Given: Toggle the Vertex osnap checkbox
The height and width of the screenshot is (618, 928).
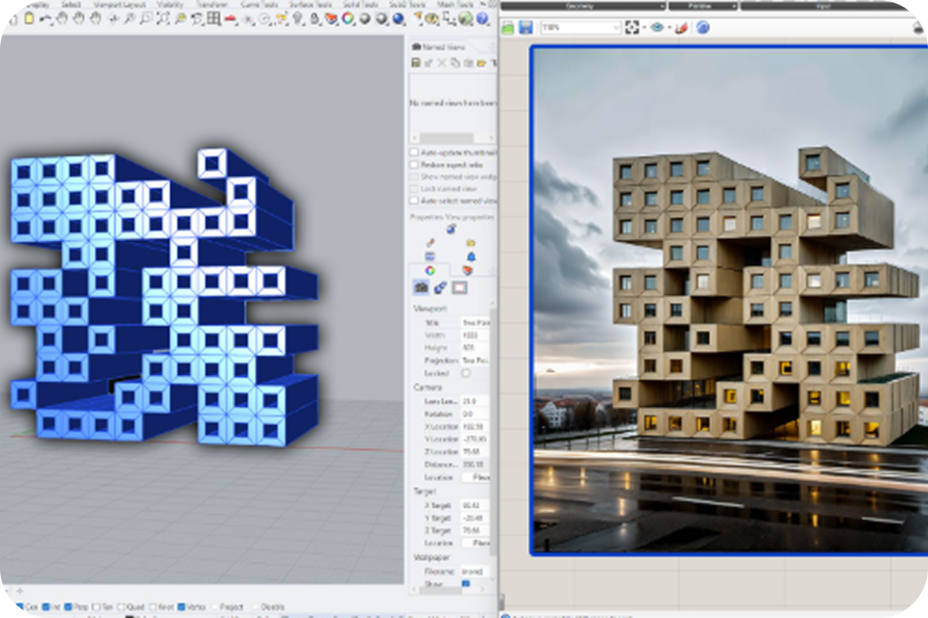Looking at the screenshot, I should pyautogui.click(x=182, y=607).
